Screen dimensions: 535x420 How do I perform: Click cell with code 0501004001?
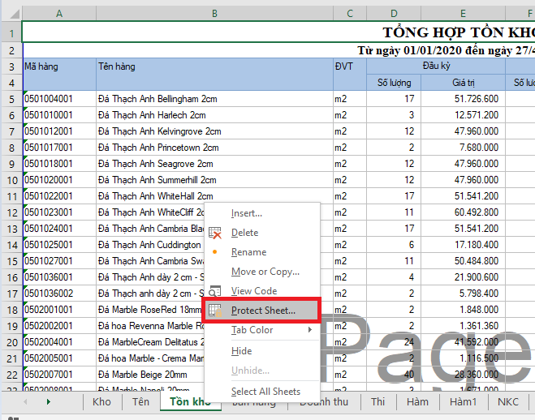point(59,99)
